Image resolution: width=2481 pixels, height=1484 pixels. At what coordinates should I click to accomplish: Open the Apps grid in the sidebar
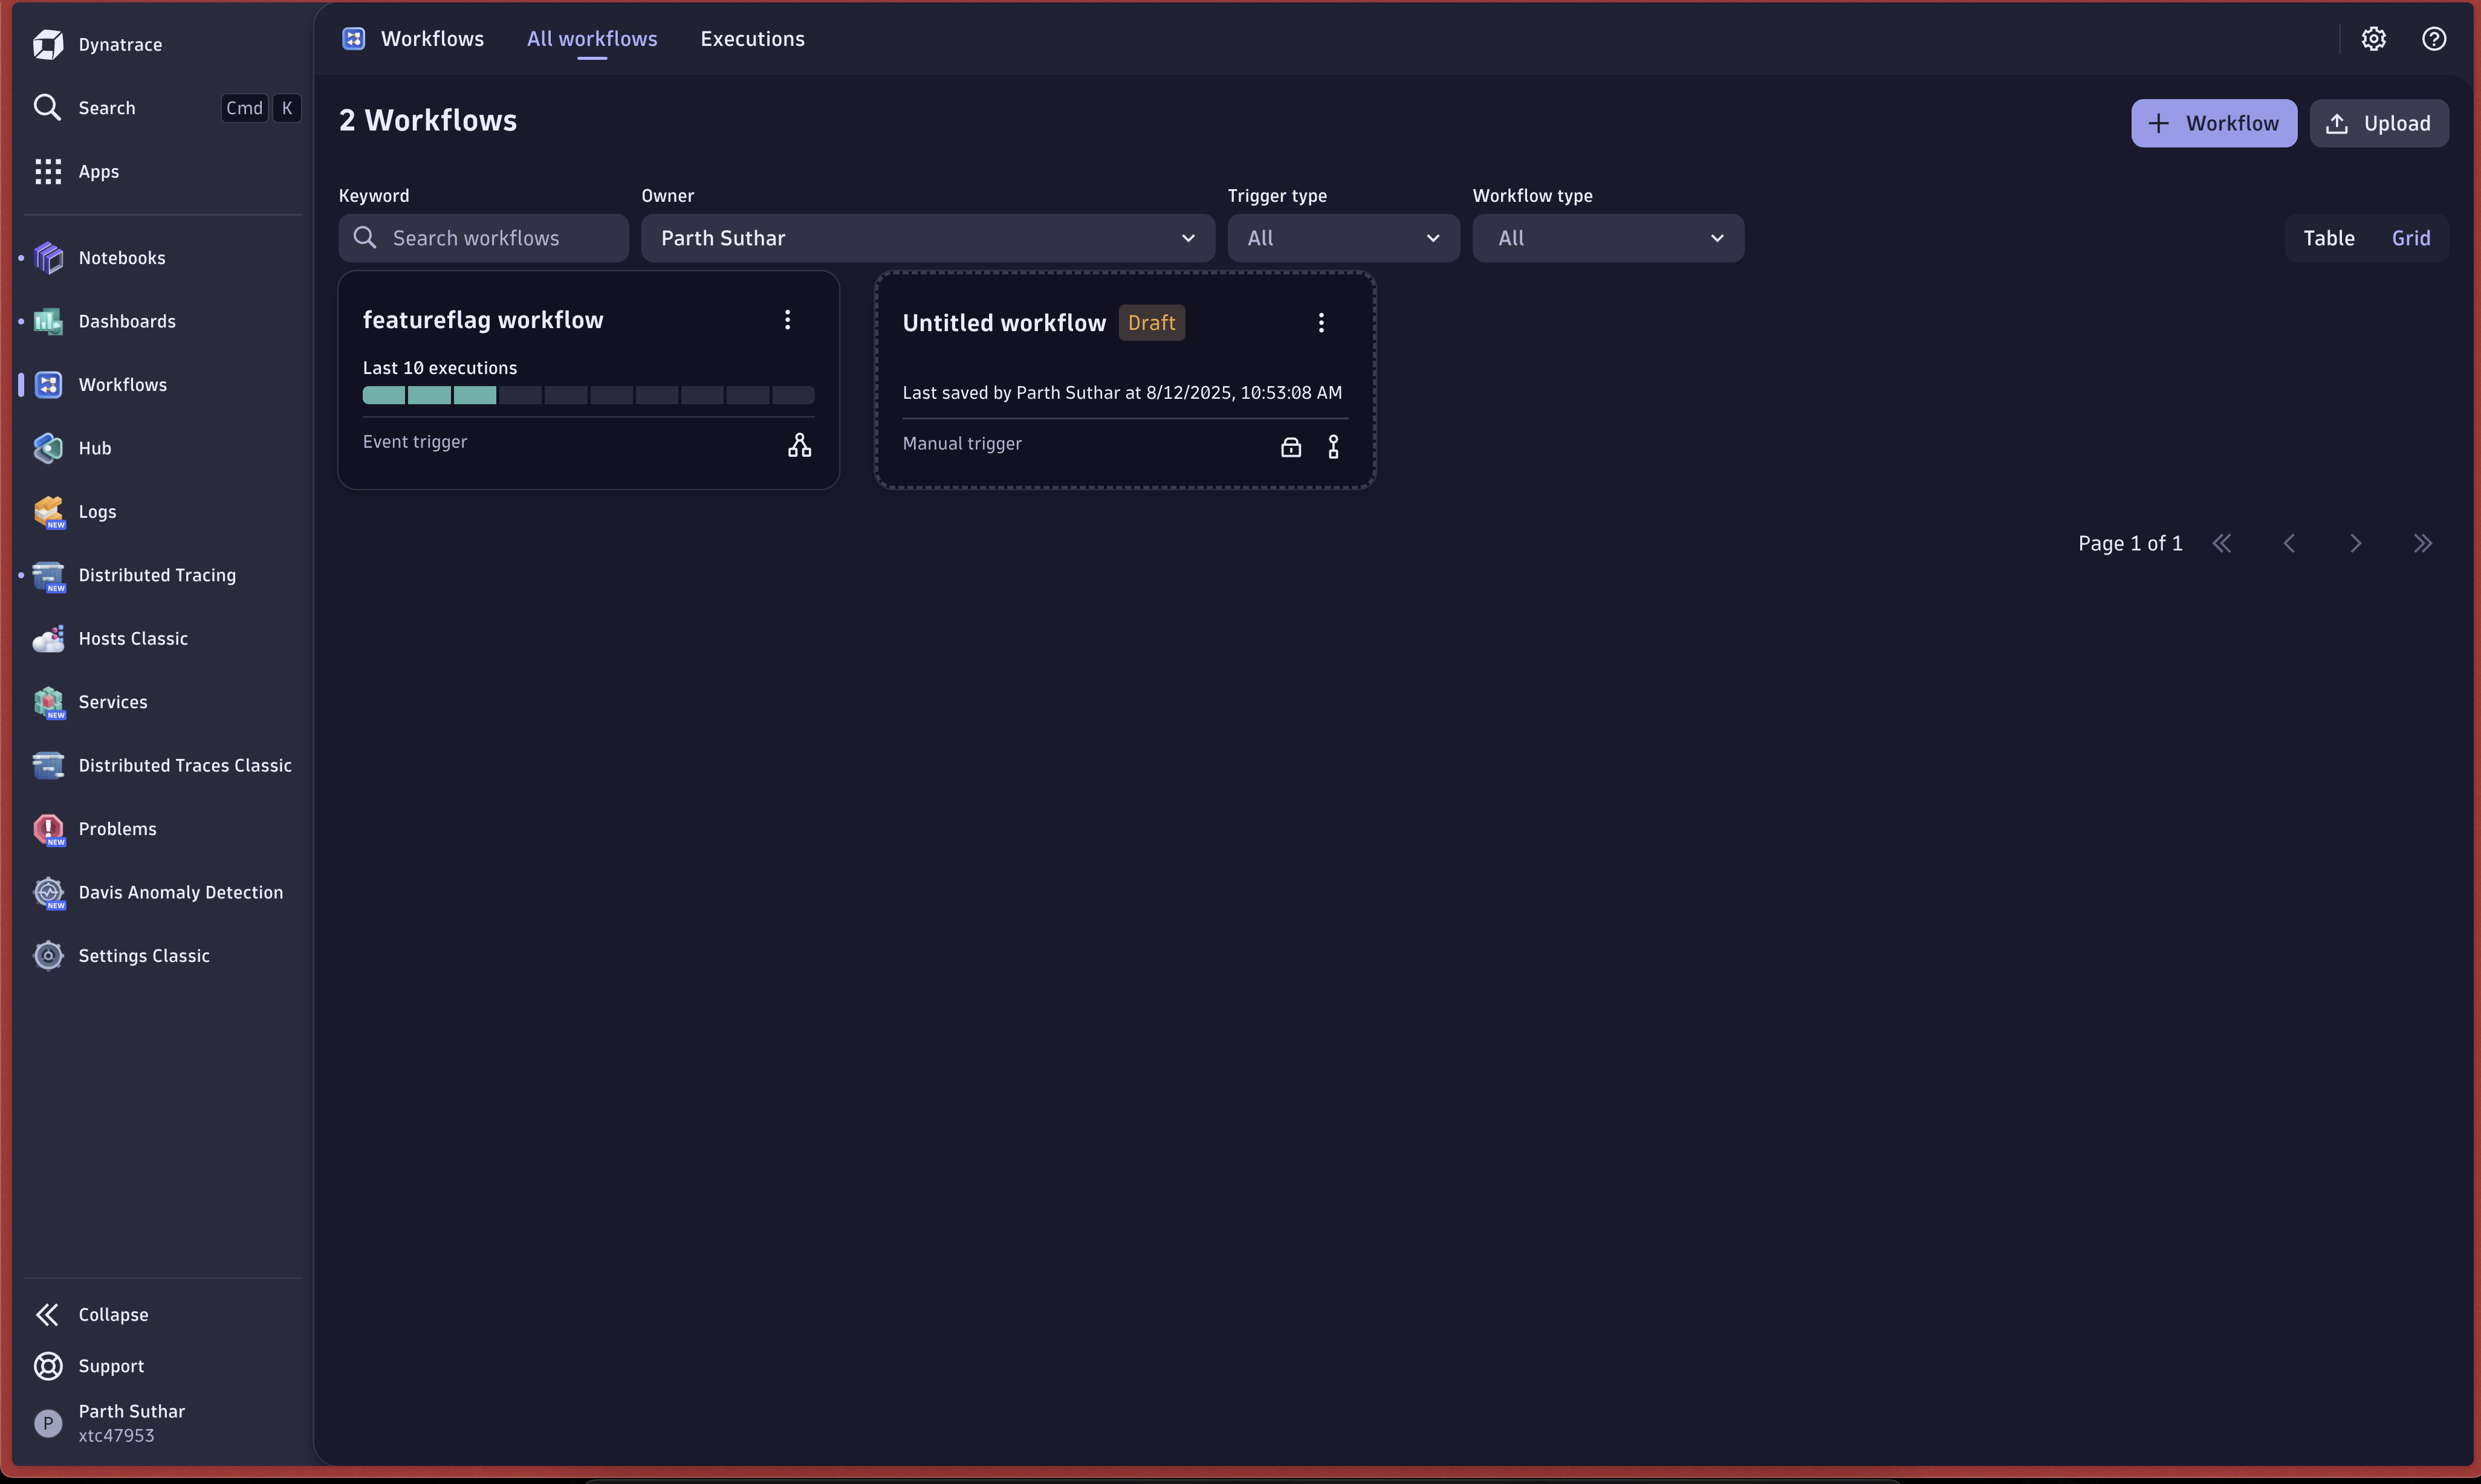point(47,171)
